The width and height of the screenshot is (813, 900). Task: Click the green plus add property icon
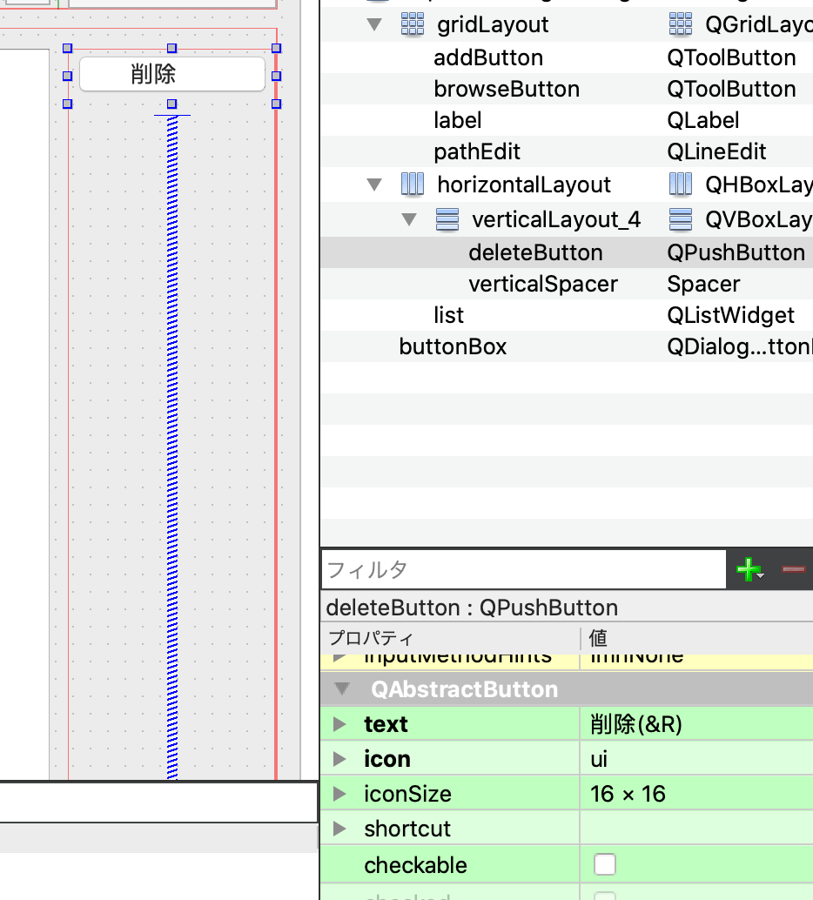coord(748,570)
